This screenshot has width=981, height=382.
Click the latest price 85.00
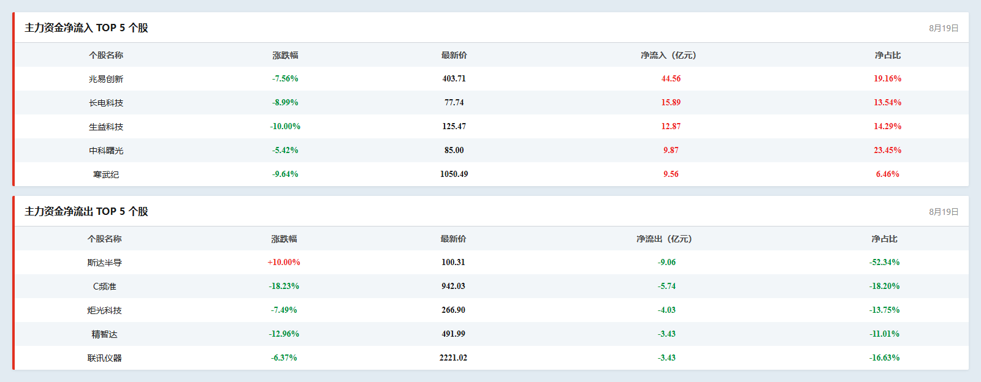pos(454,151)
